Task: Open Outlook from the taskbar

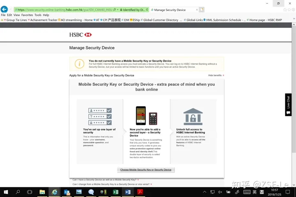Action: click(67, 192)
